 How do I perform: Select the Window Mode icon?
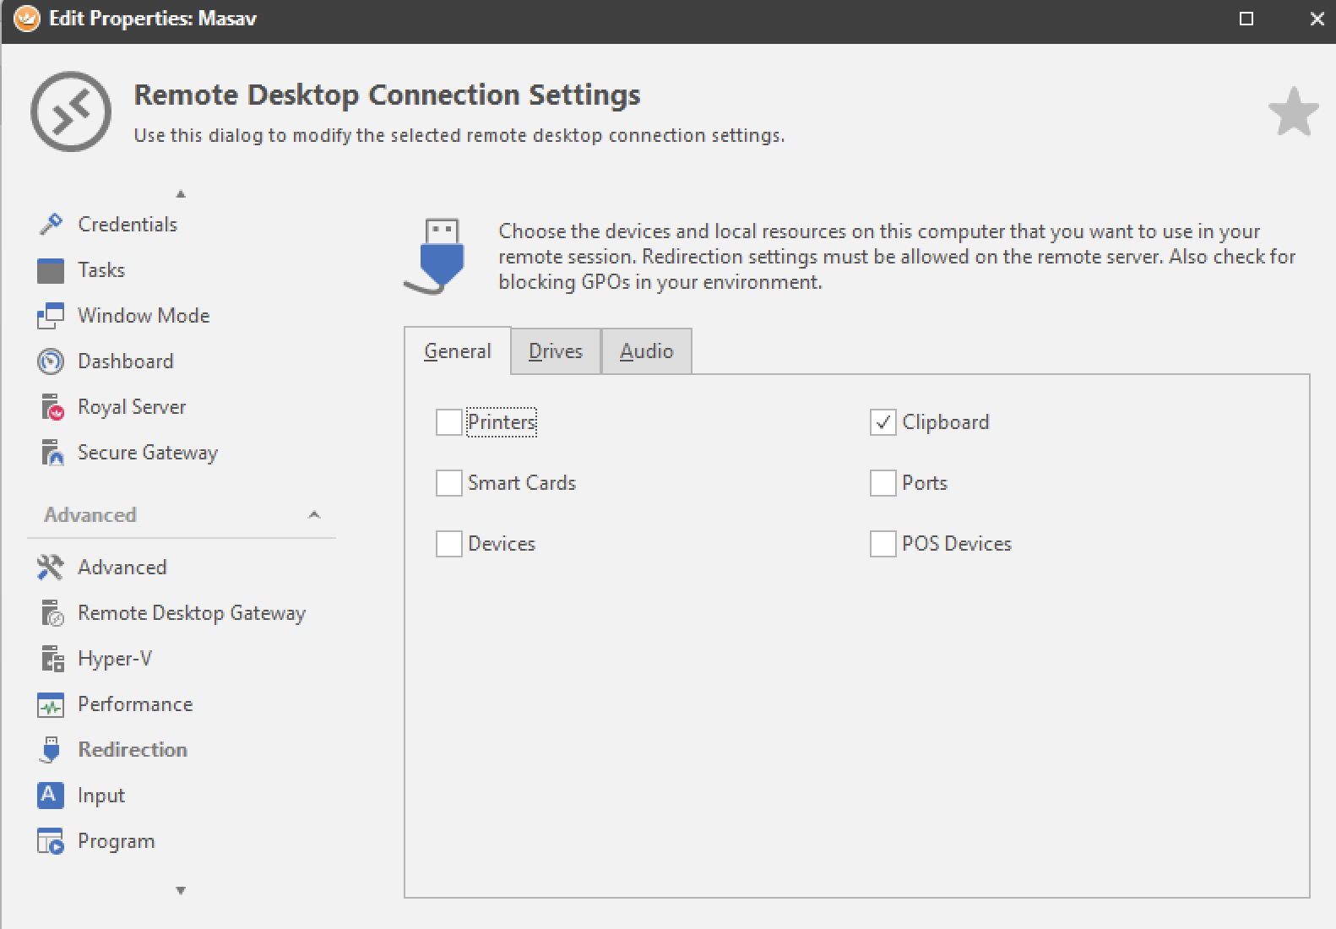(51, 316)
